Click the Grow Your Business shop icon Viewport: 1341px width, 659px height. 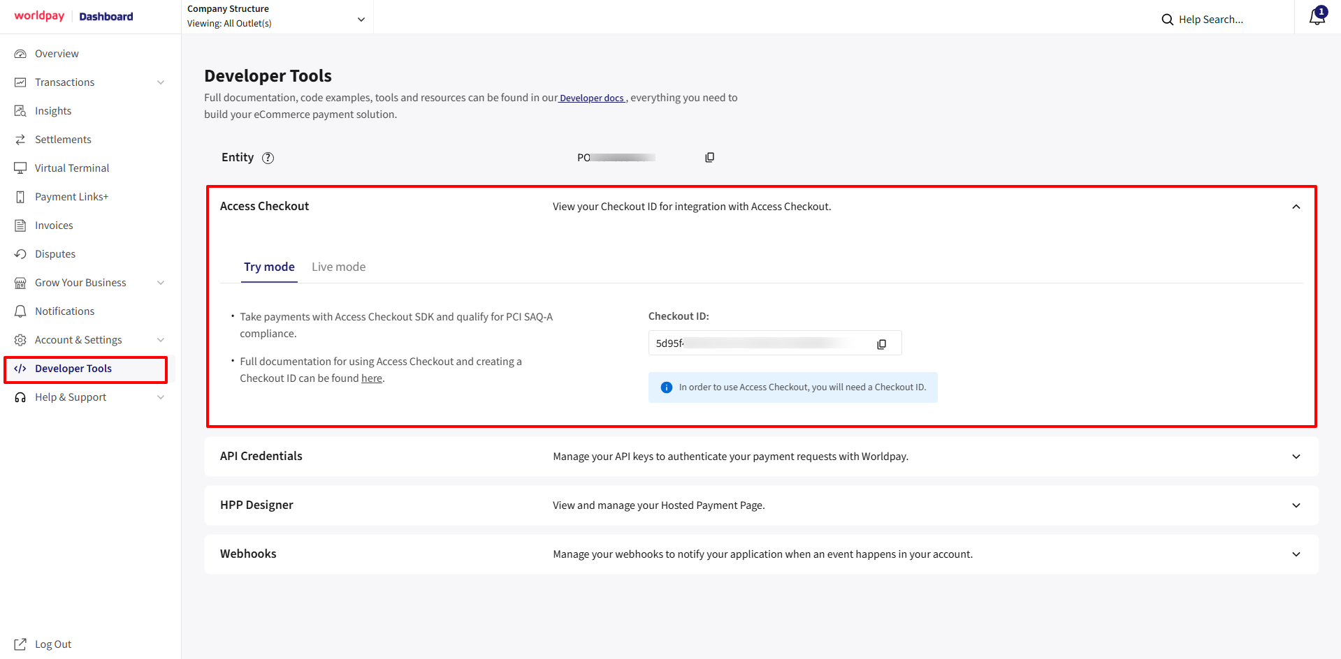tap(20, 283)
